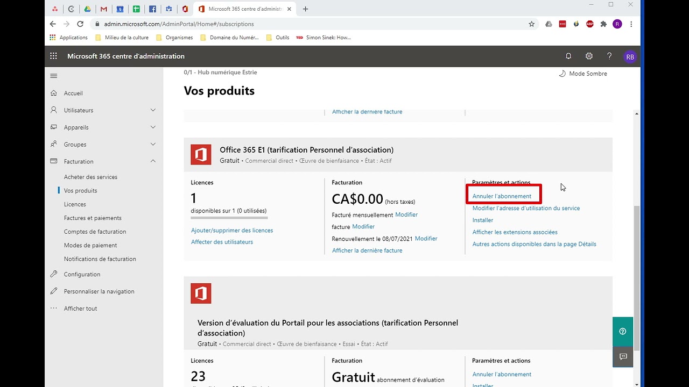The image size is (689, 387).
Task: Select Vos produits in the navigation
Action: click(x=80, y=191)
